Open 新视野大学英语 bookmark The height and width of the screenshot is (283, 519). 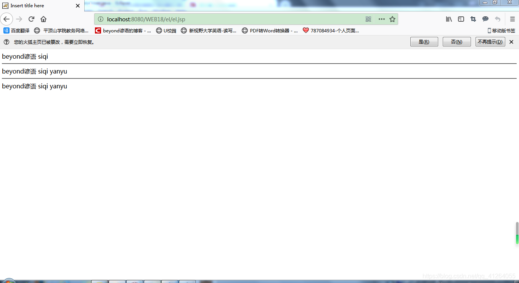209,30
